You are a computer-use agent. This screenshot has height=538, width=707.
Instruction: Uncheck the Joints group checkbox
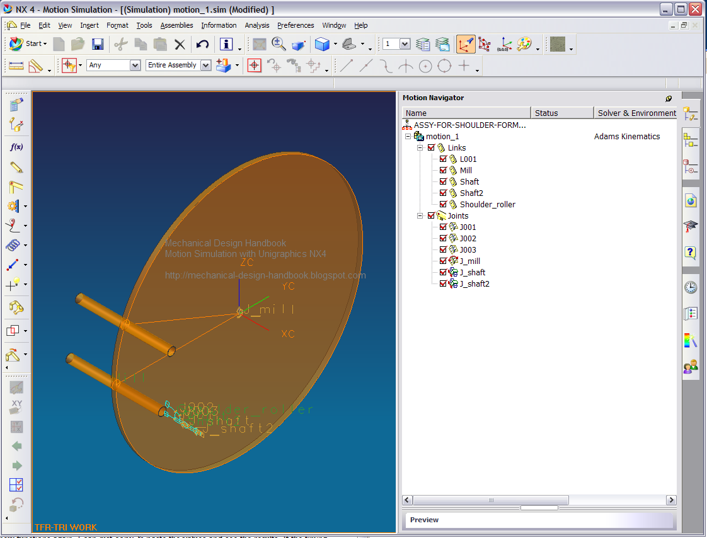point(432,215)
